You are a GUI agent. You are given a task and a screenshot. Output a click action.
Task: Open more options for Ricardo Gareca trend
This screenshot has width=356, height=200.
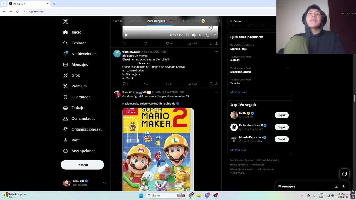(x=287, y=68)
